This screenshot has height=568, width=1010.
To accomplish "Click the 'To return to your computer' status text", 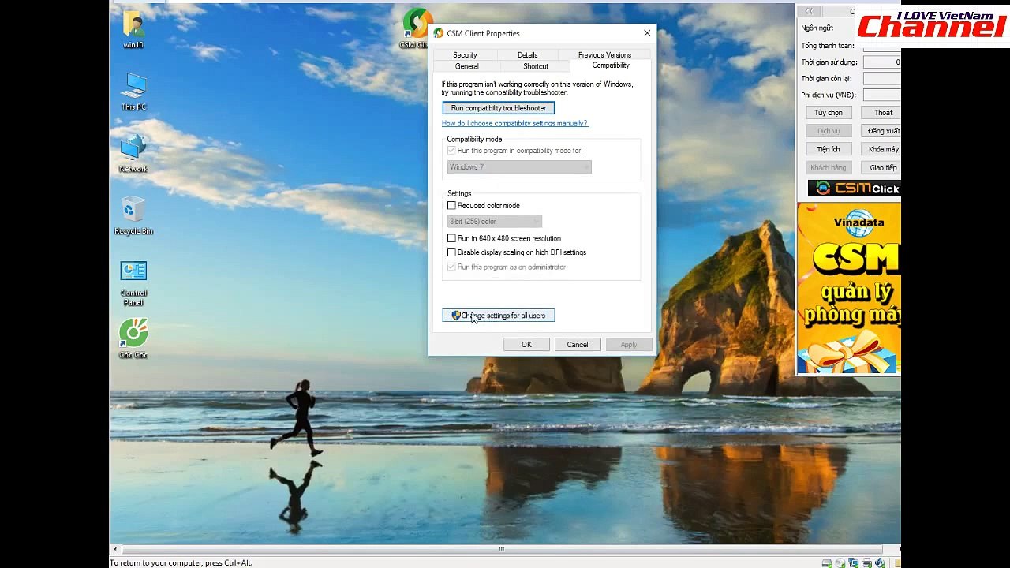I will coord(181,563).
